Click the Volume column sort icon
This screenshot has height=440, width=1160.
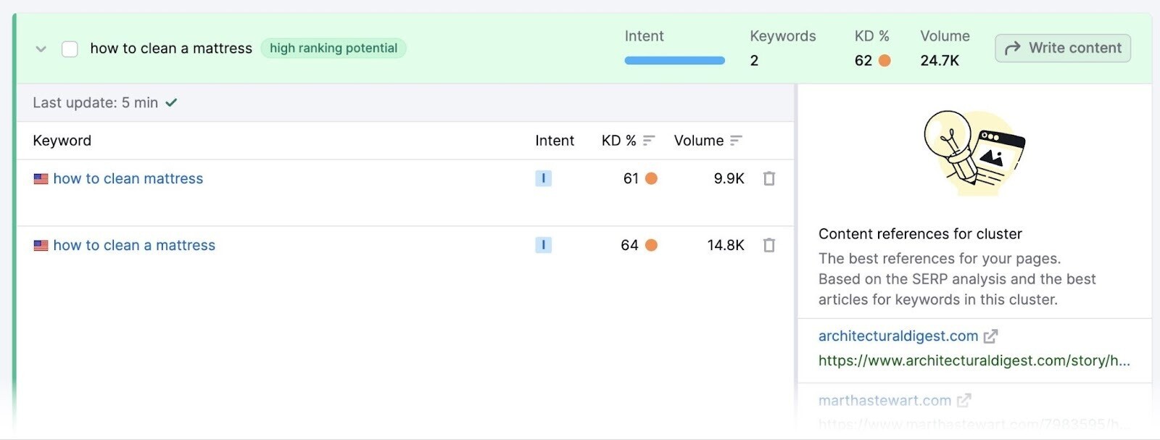pos(736,141)
